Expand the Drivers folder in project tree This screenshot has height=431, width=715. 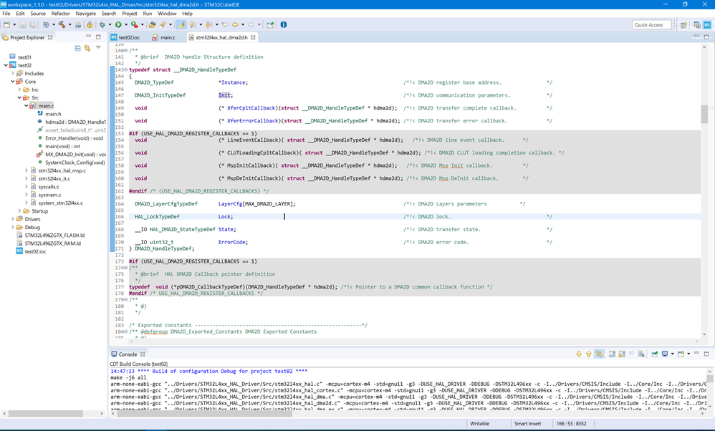tap(14, 219)
